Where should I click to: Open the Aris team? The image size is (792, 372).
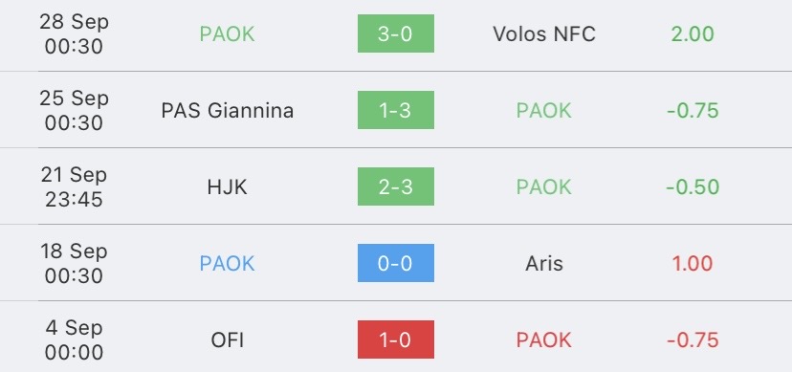pyautogui.click(x=544, y=264)
